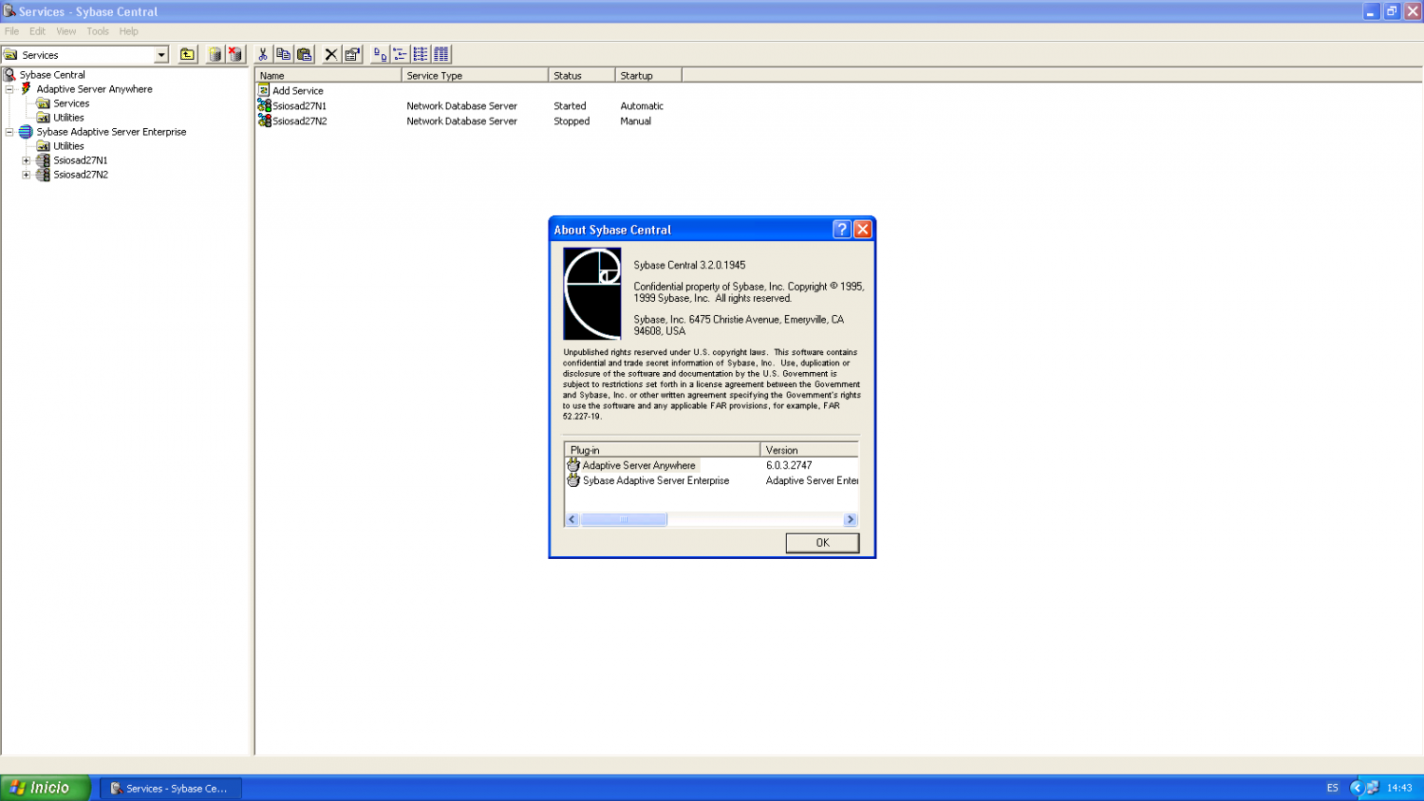Click the Adaptive Server Anywhere plug-in icon in About dialog

(573, 465)
